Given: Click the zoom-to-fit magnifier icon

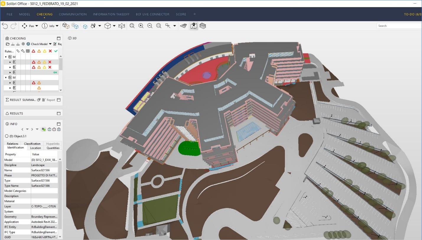Looking at the screenshot, I should point(132,26).
